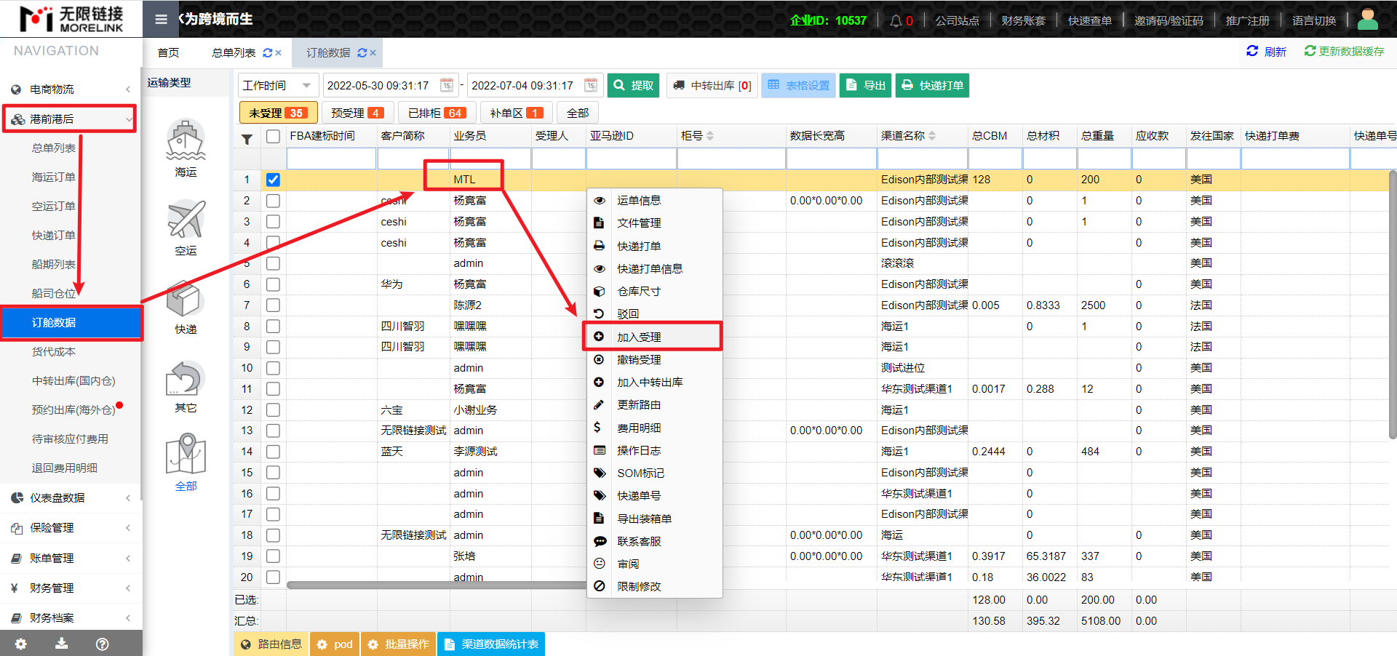This screenshot has width=1397, height=656.
Task: Click the green 提取 button
Action: coord(633,85)
